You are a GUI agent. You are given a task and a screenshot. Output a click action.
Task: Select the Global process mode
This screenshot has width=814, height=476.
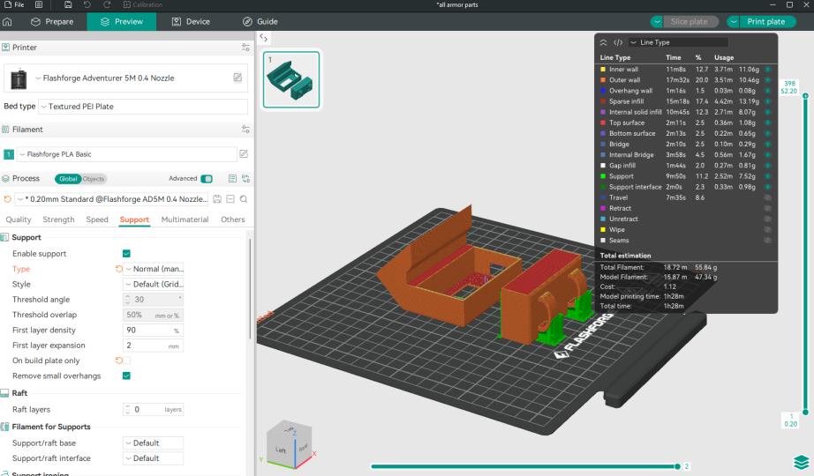(68, 179)
